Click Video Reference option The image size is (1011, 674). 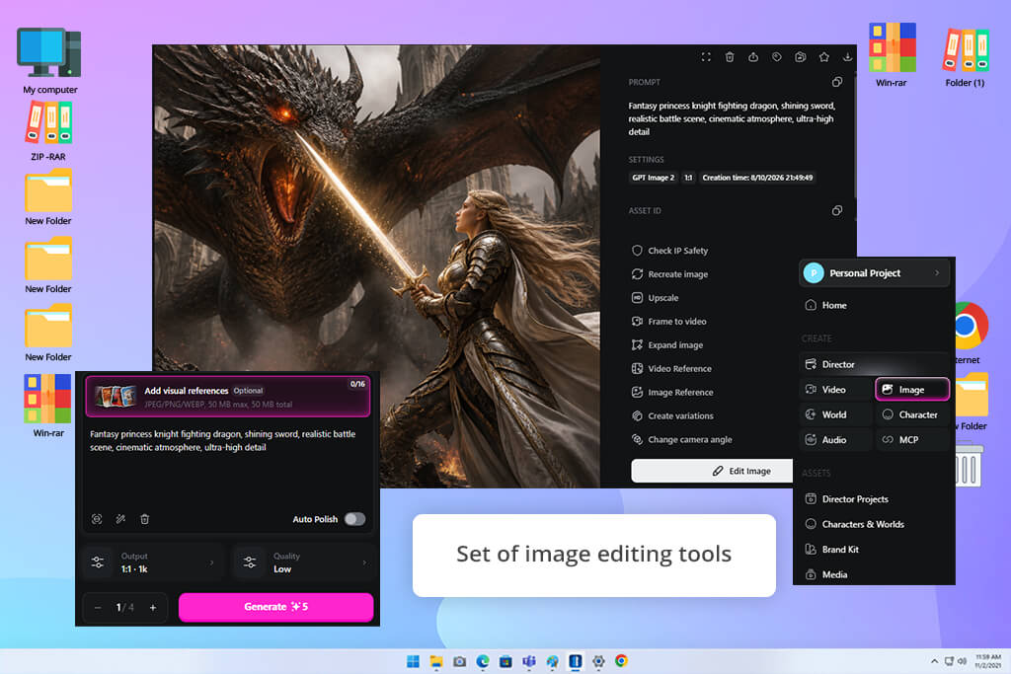click(671, 368)
